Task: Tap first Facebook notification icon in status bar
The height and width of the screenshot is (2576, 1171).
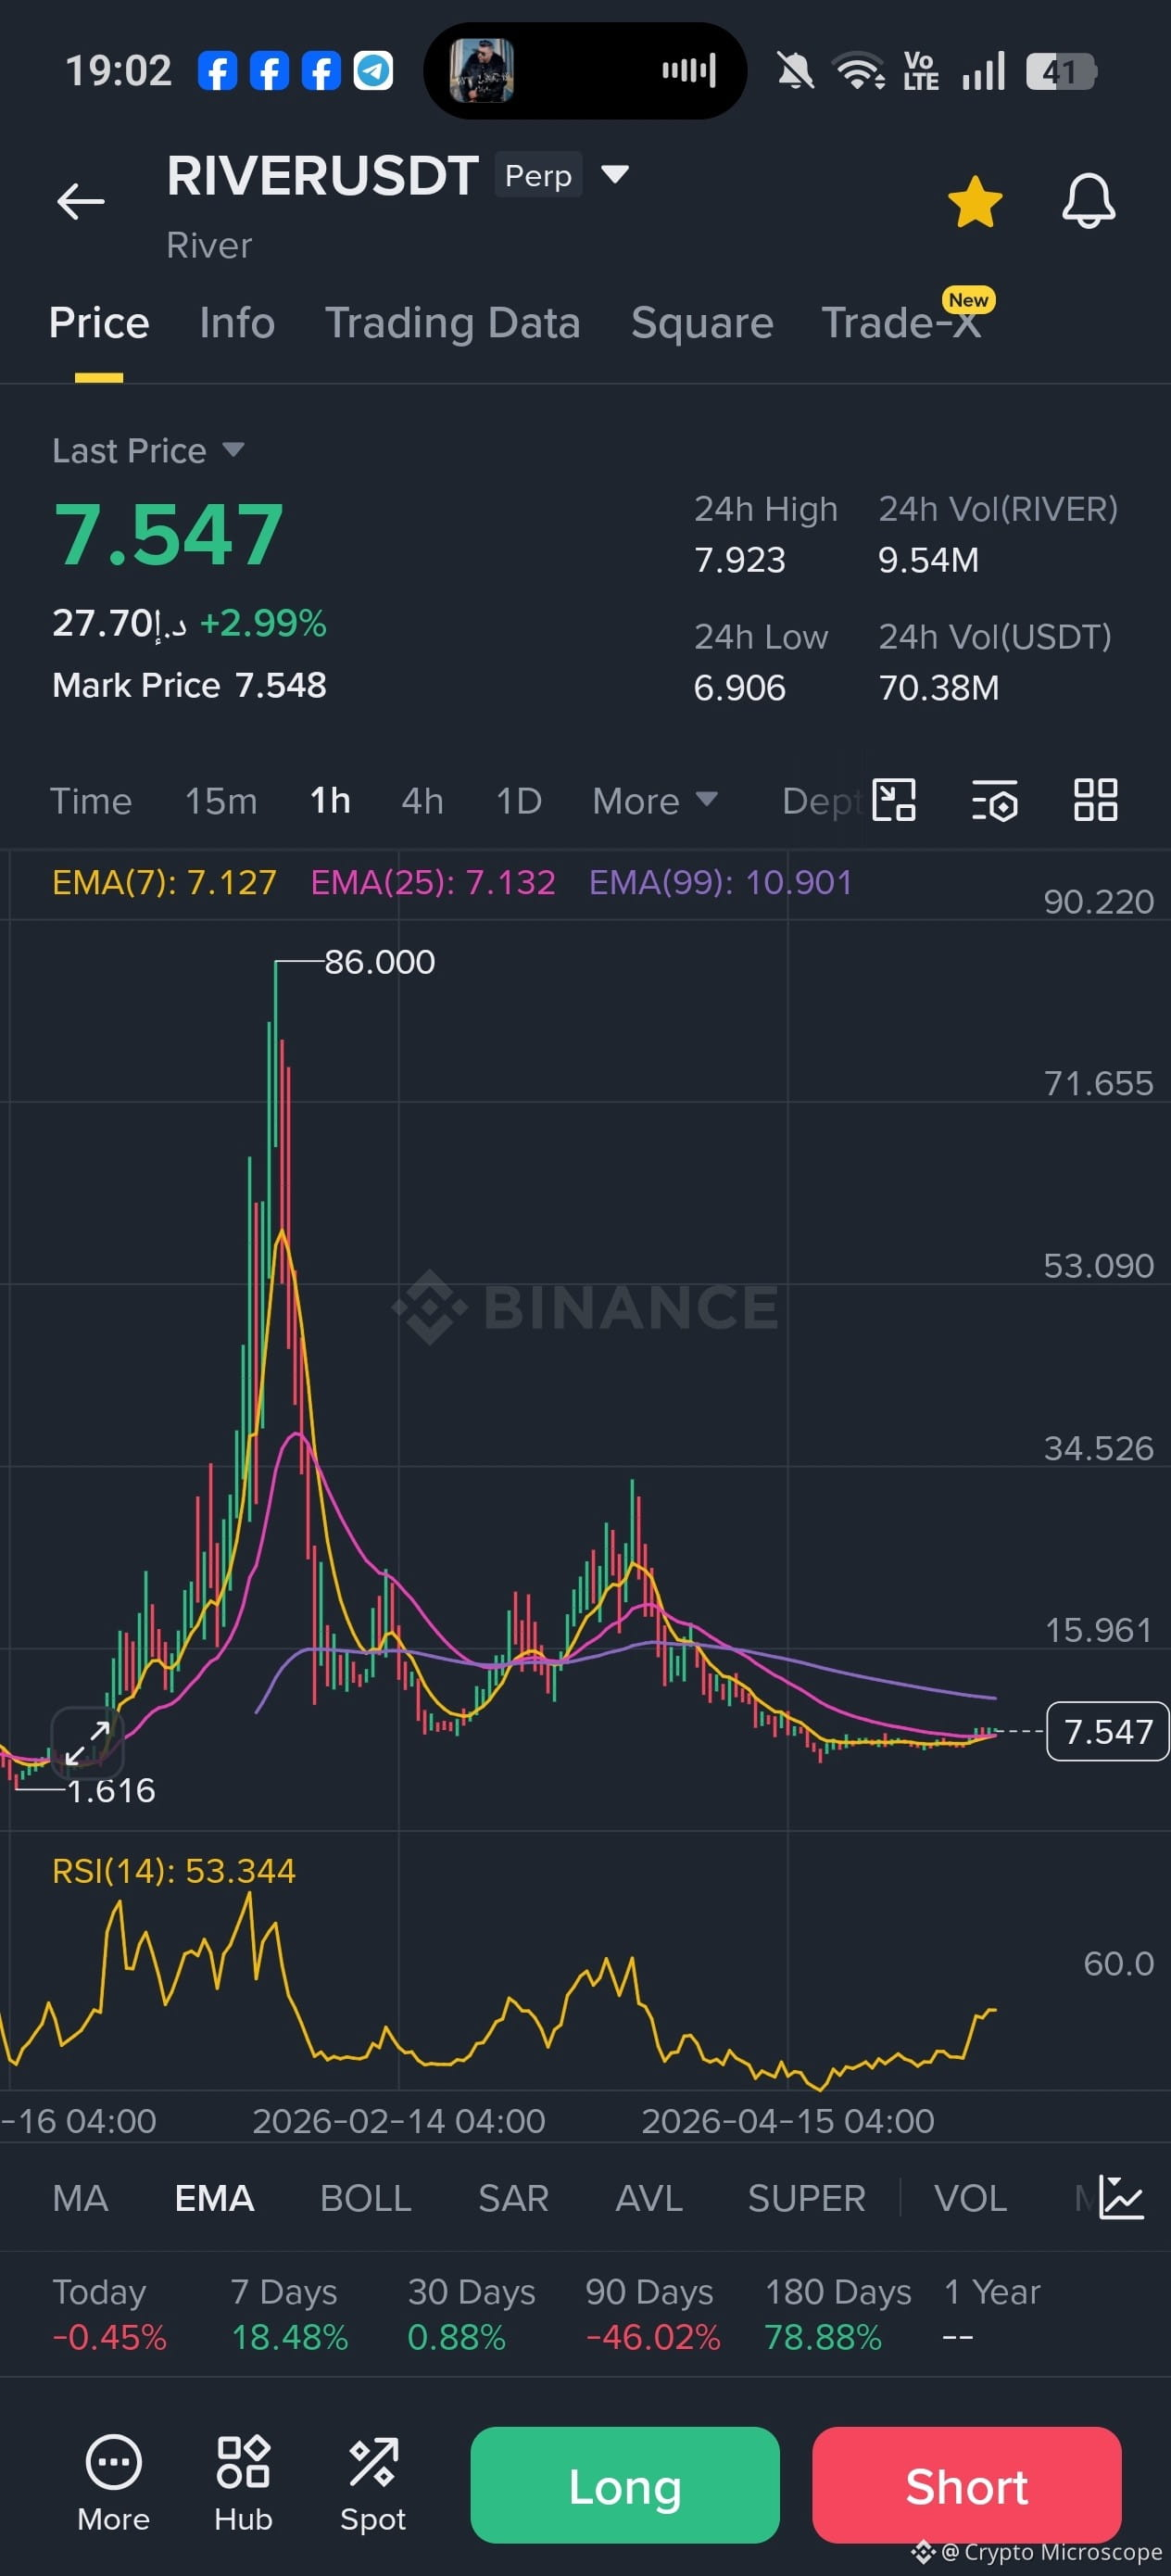Action: (217, 71)
